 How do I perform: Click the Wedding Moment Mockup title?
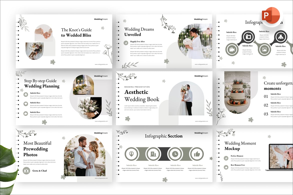click(240, 146)
